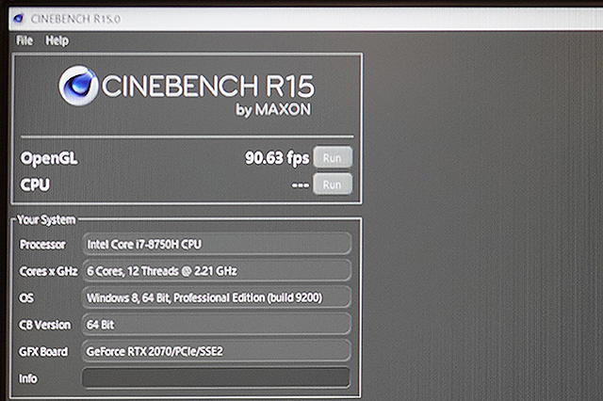Viewport: 603px width, 401px height.
Task: Run the OpenGL benchmark
Action: (333, 157)
